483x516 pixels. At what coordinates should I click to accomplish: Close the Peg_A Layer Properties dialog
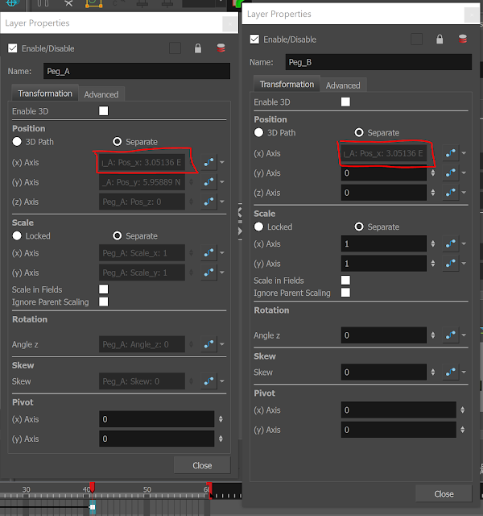pos(202,465)
